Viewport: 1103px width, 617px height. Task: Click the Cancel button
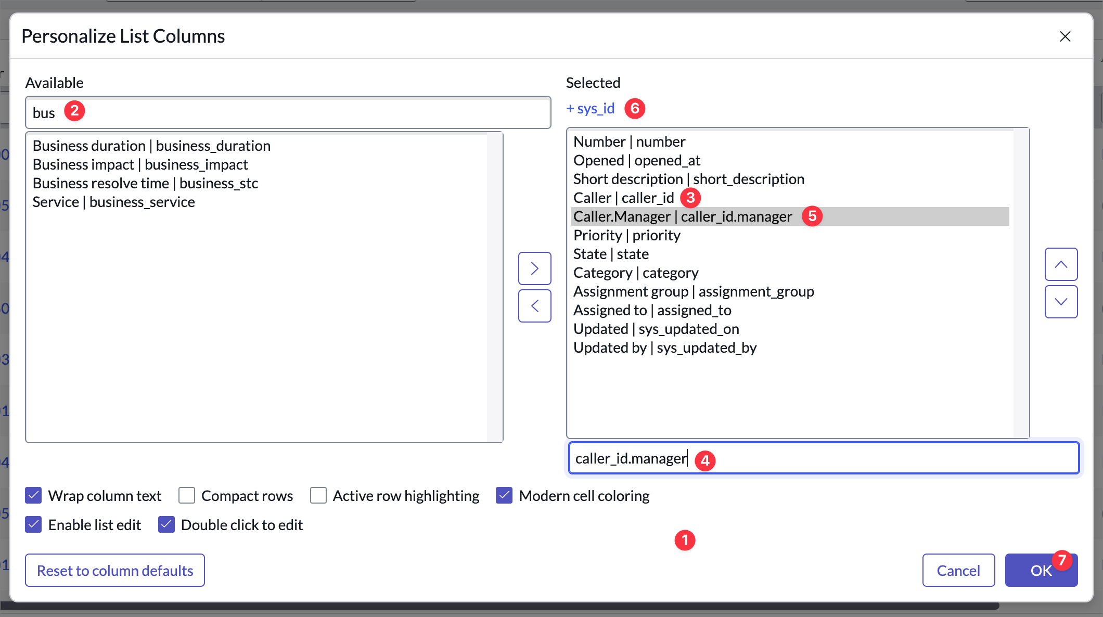pos(958,570)
